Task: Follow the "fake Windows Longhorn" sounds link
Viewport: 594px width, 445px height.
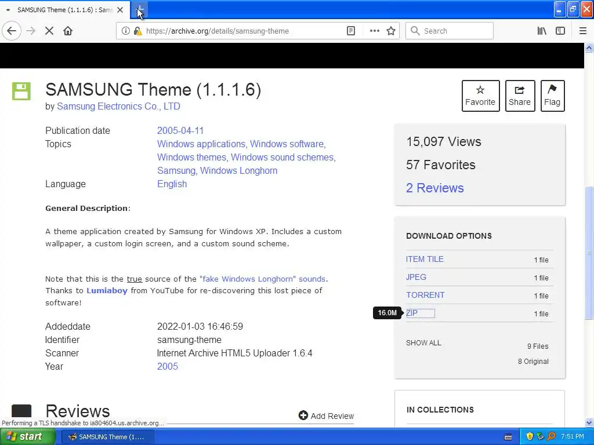Action: (x=263, y=279)
